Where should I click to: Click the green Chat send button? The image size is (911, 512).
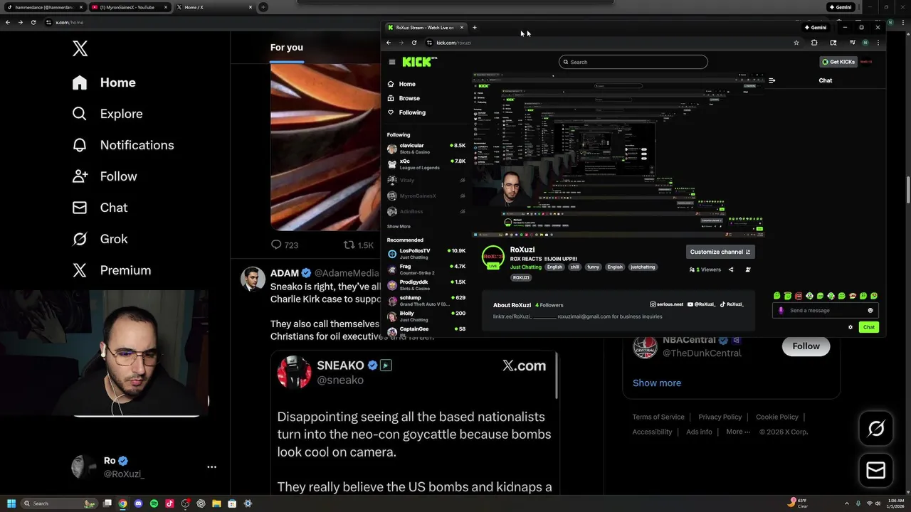click(x=869, y=327)
